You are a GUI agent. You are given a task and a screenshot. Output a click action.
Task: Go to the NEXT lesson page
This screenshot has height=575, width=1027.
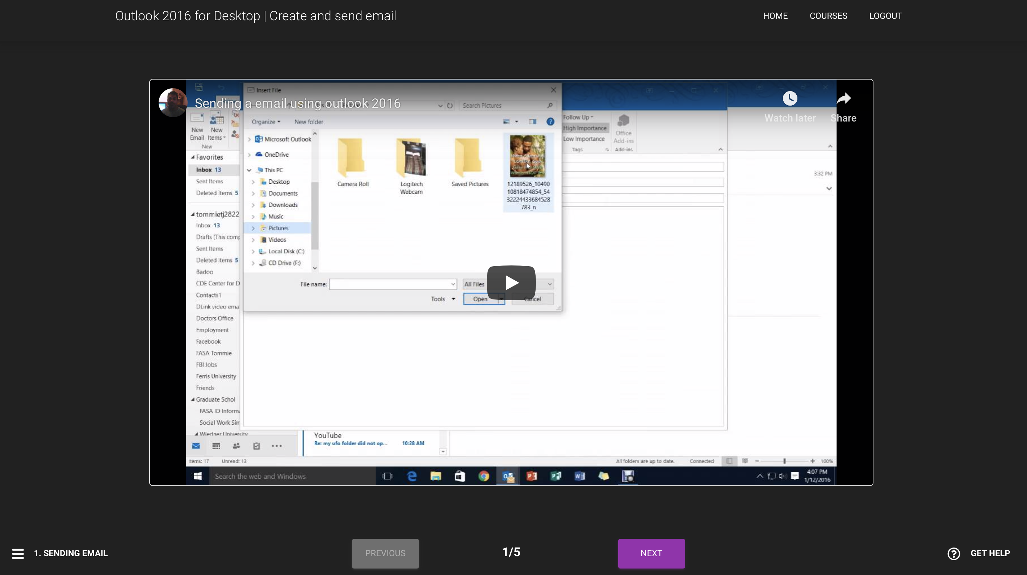pyautogui.click(x=651, y=553)
